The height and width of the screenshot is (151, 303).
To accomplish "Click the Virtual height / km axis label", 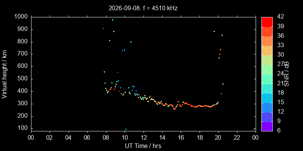I will pos(5,74).
